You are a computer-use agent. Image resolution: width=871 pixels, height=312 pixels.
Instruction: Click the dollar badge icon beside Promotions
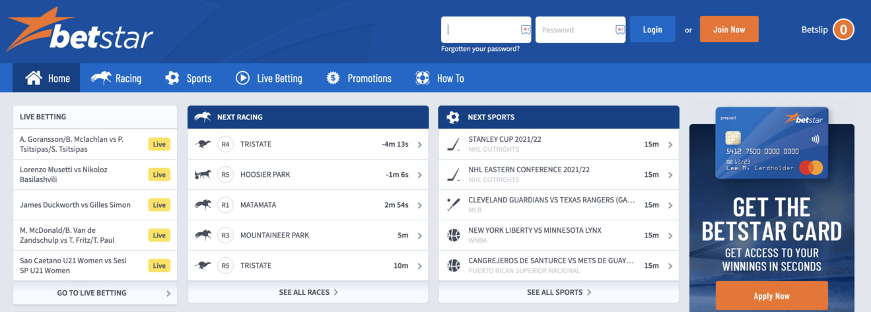[333, 78]
